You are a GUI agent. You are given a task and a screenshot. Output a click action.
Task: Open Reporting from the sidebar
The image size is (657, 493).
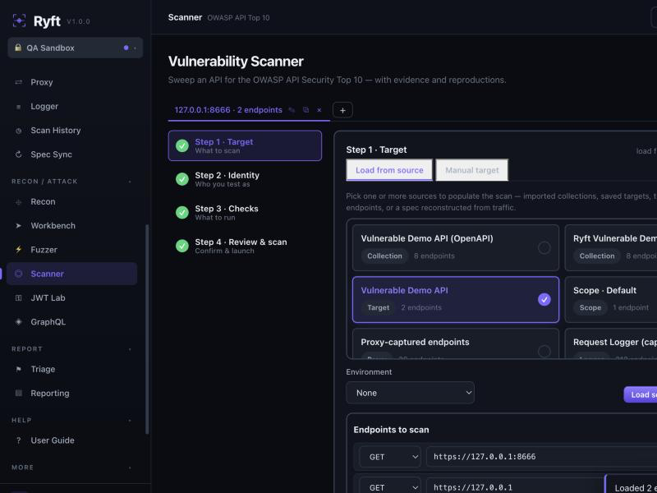pyautogui.click(x=71, y=394)
